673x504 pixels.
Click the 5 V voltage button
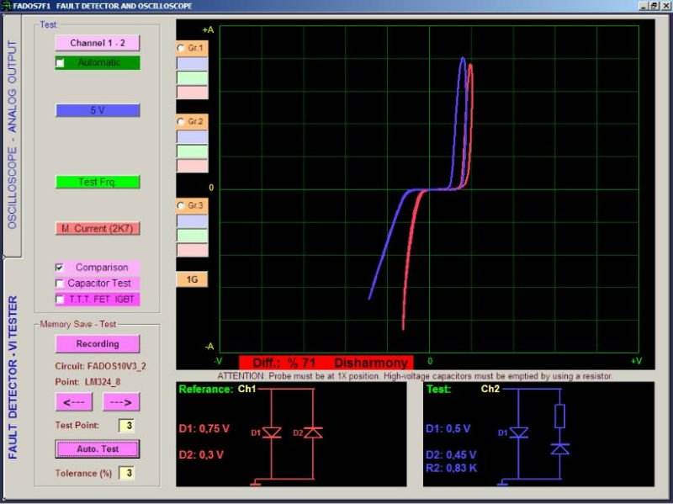tap(97, 110)
